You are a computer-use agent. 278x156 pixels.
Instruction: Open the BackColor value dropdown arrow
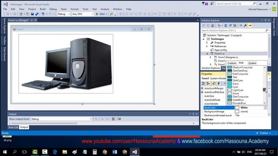click(x=265, y=108)
